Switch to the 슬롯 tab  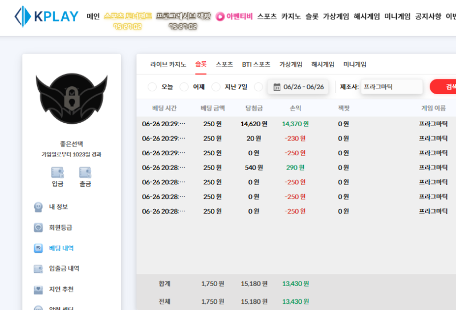pyautogui.click(x=201, y=65)
